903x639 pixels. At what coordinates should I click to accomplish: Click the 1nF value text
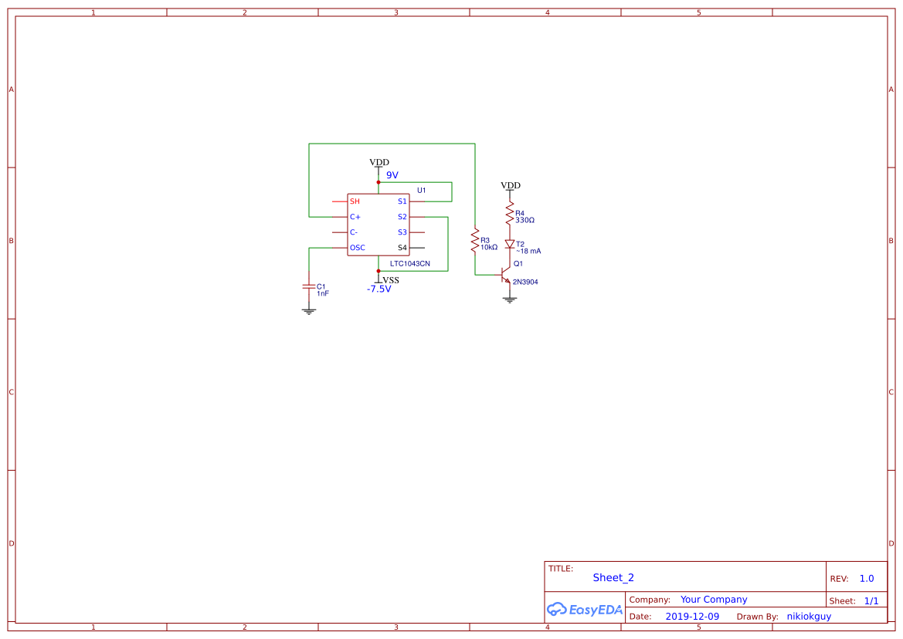(x=323, y=293)
